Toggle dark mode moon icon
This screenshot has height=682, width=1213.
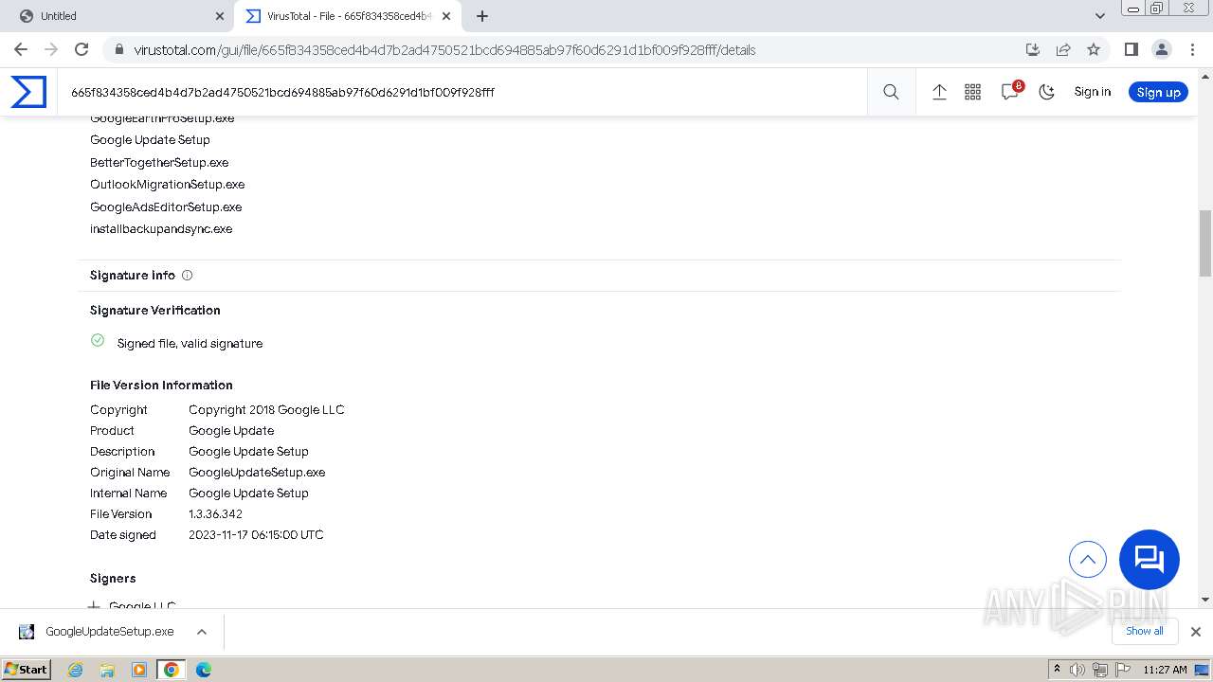coord(1046,92)
